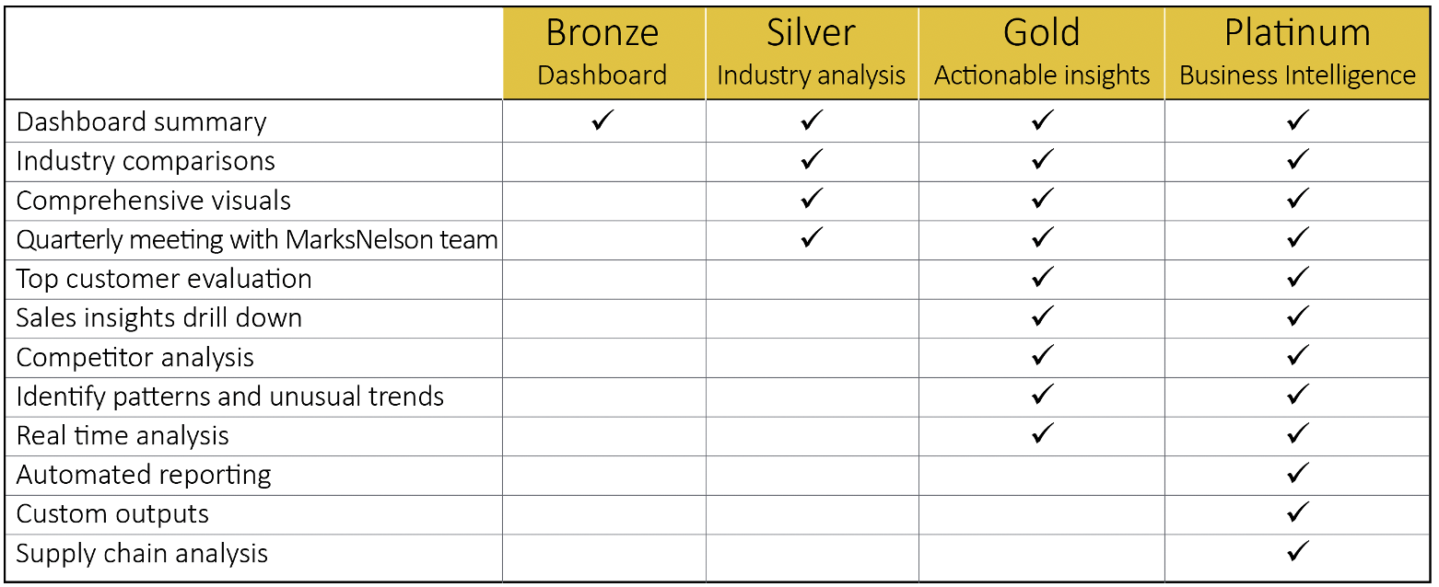Click Platinum checkmark in Automated reporting row
Viewport: 1439px width, 587px height.
click(1297, 473)
